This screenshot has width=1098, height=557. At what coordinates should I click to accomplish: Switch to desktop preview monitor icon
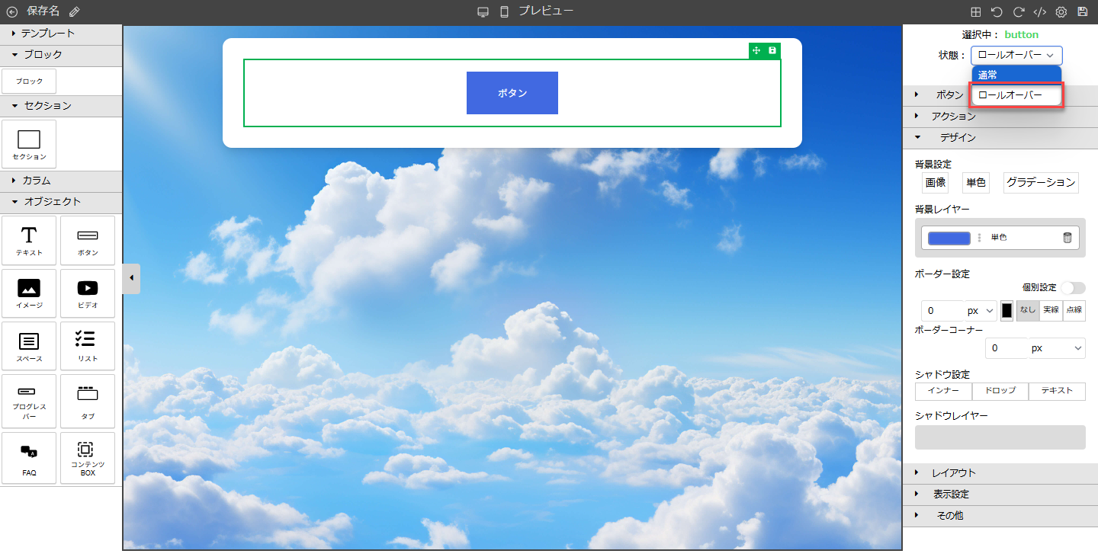coord(483,12)
